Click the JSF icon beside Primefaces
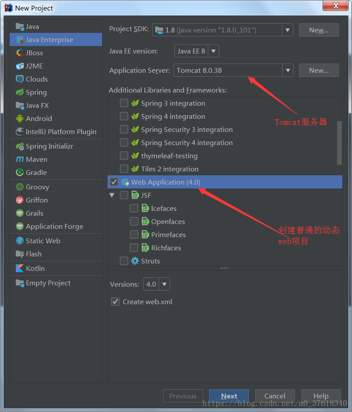 [145, 234]
